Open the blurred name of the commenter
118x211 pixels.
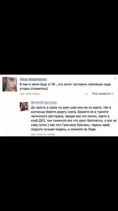coord(44,103)
